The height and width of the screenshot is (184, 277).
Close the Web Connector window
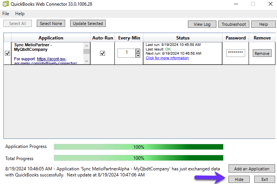(270, 4)
